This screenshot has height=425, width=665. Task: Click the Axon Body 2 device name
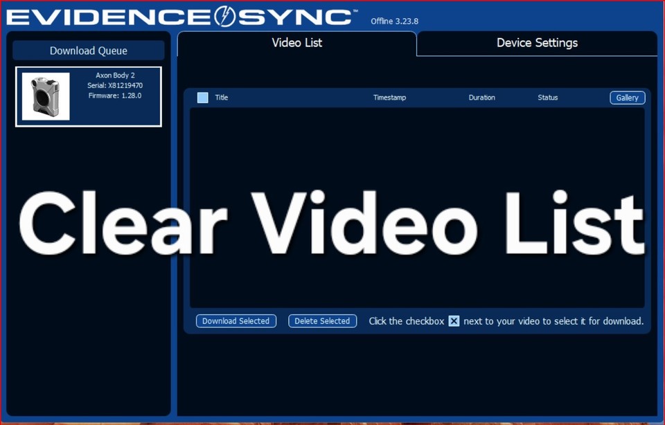pyautogui.click(x=115, y=75)
